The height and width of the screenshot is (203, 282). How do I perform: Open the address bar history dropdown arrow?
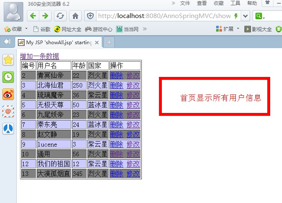[x=245, y=16]
